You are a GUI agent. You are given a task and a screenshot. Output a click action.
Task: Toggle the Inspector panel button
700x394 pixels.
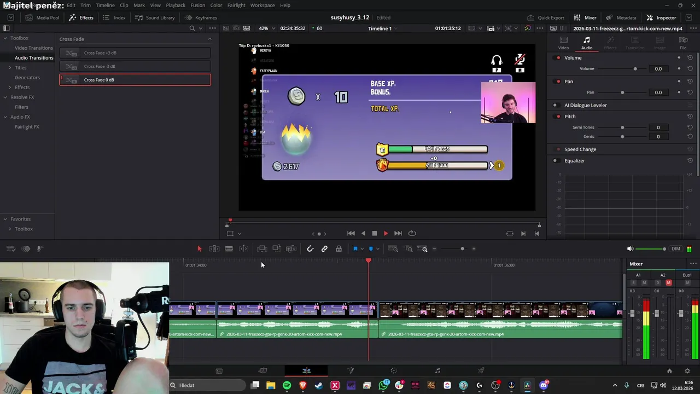[661, 18]
